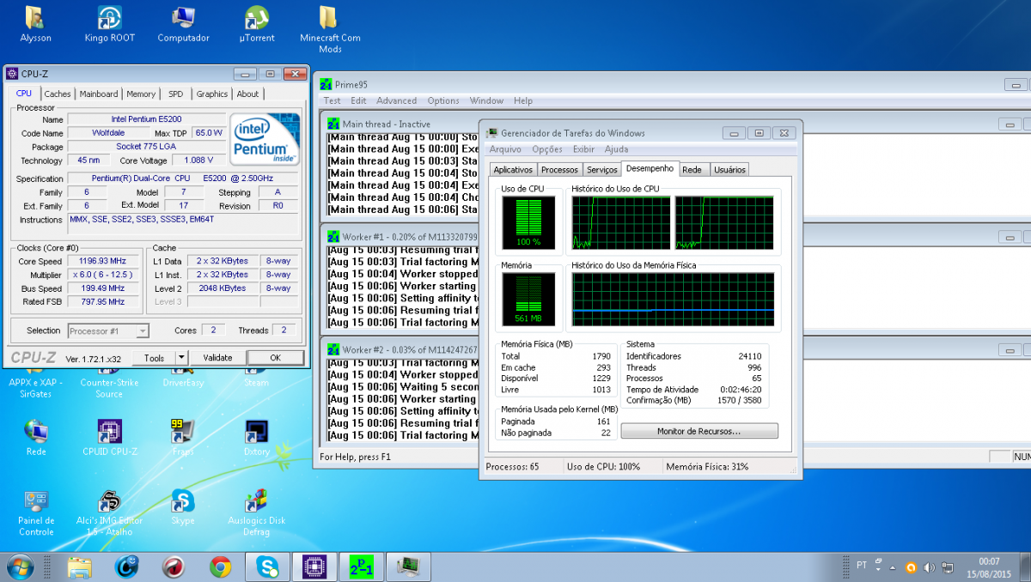Click the Validate button in CPU-Z
The image size is (1031, 582).
point(217,358)
